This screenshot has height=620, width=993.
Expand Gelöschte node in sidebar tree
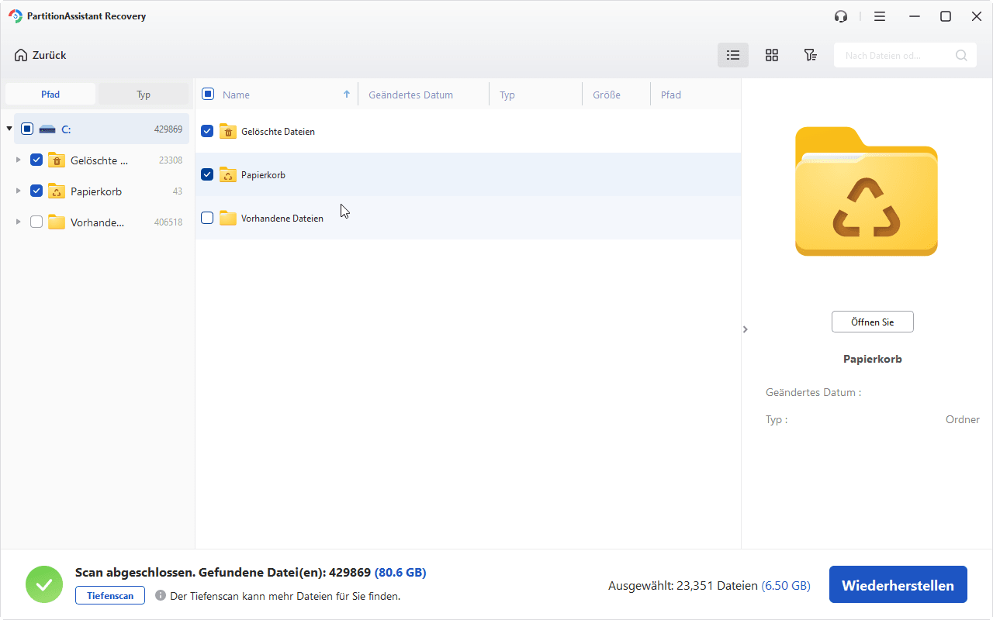pos(19,160)
